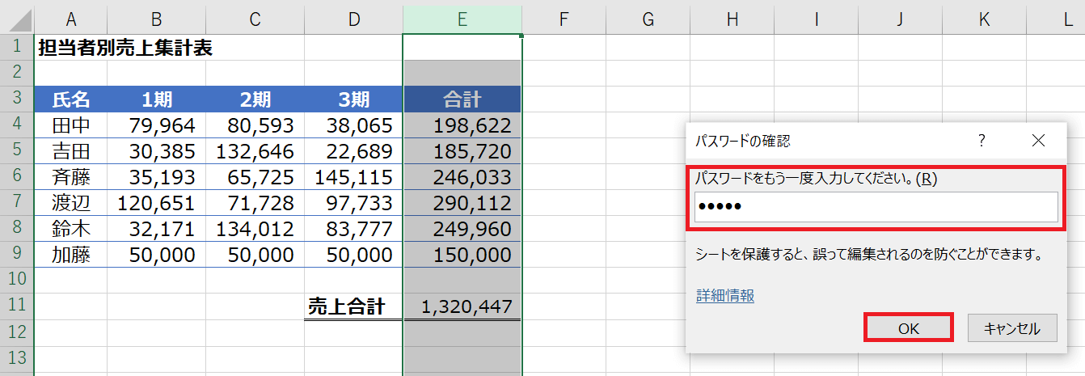Click row 11 header
Screen dimensions: 1085x376
17,306
